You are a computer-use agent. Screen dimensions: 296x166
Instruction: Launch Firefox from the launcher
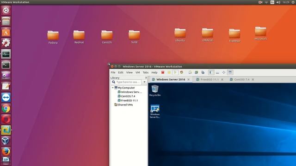pos(6,152)
